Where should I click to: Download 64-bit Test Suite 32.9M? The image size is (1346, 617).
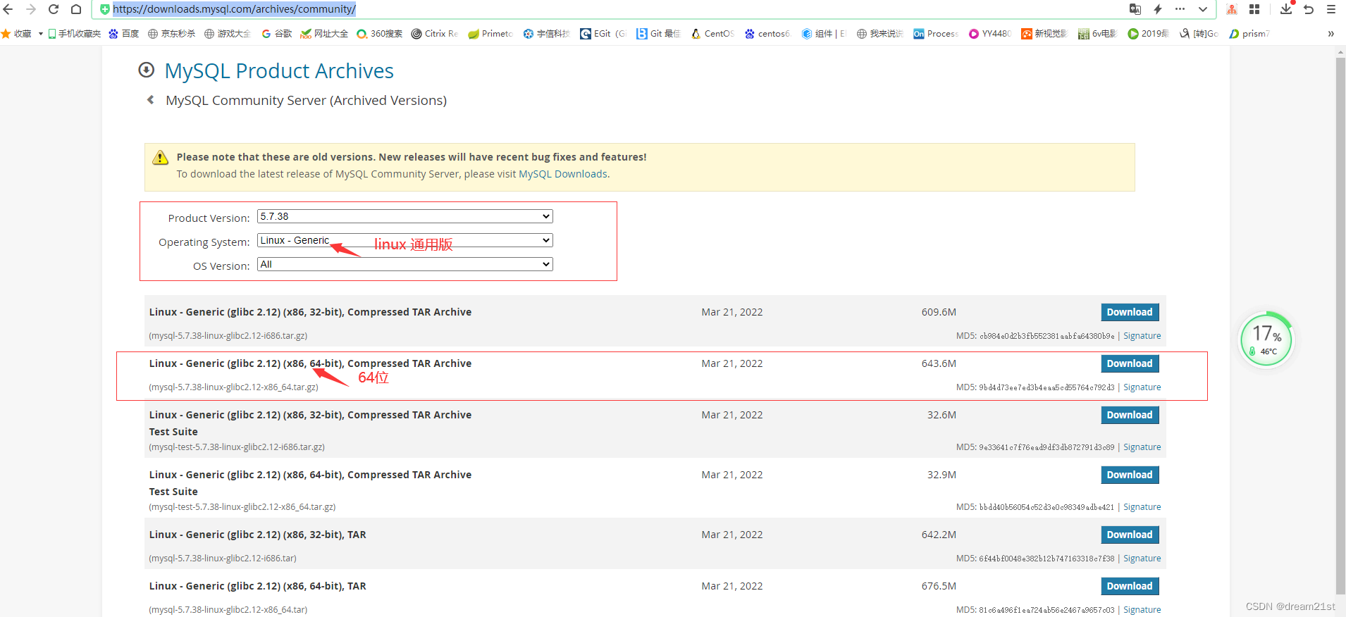(x=1130, y=475)
